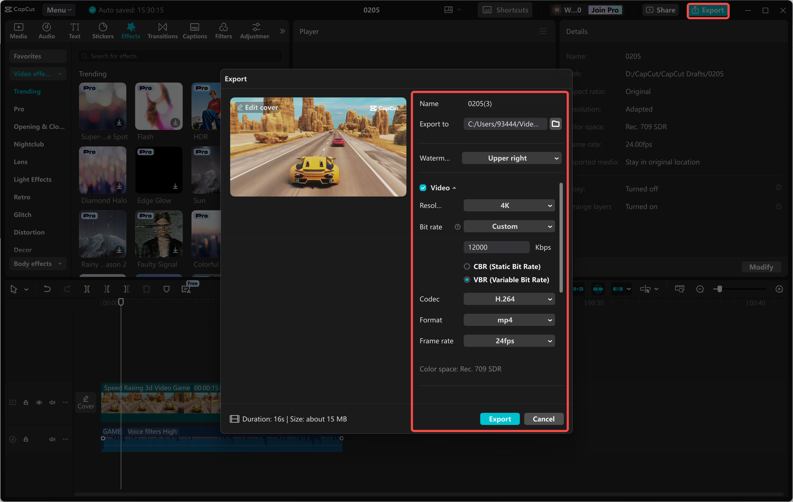The width and height of the screenshot is (793, 502).
Task: Click the bit rate value input field
Action: pyautogui.click(x=496, y=247)
